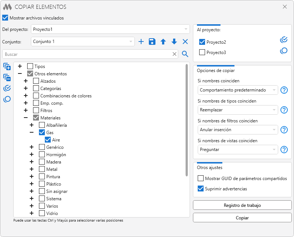
Task: Enable Mostrar GUID de parámetros compartidos
Action: pyautogui.click(x=201, y=178)
